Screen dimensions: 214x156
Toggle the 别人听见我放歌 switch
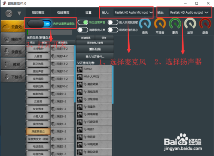click(113, 22)
